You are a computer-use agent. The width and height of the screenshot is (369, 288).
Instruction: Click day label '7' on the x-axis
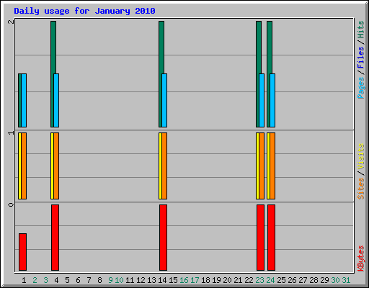click(x=89, y=280)
